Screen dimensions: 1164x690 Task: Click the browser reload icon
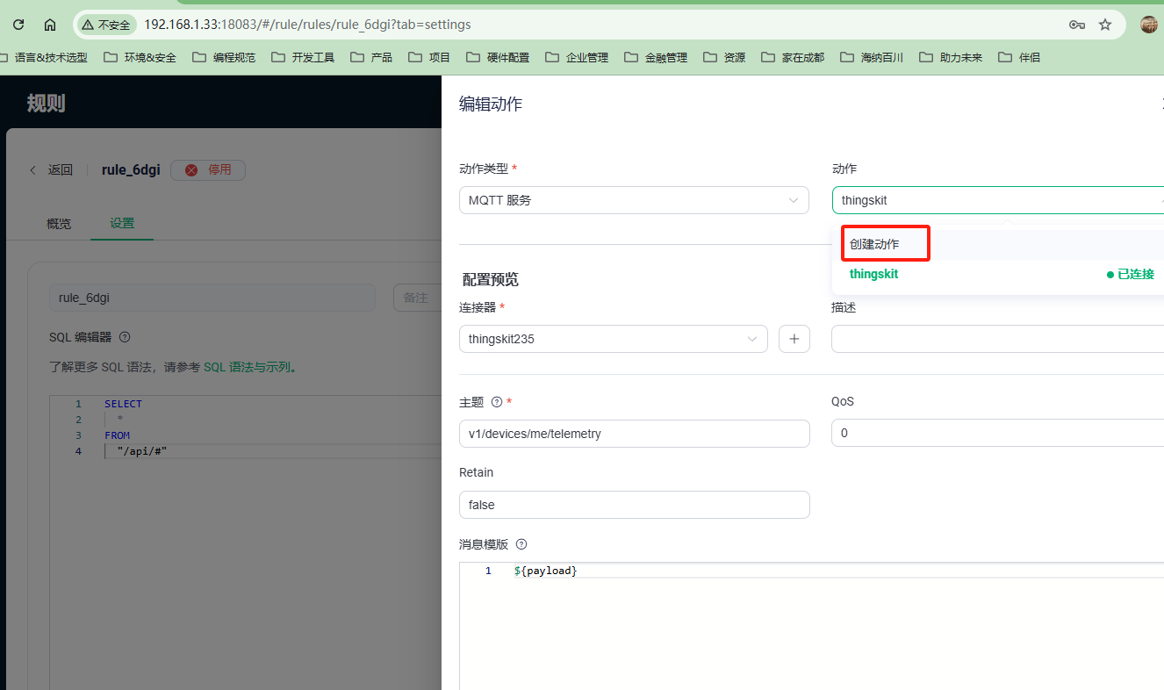click(18, 25)
